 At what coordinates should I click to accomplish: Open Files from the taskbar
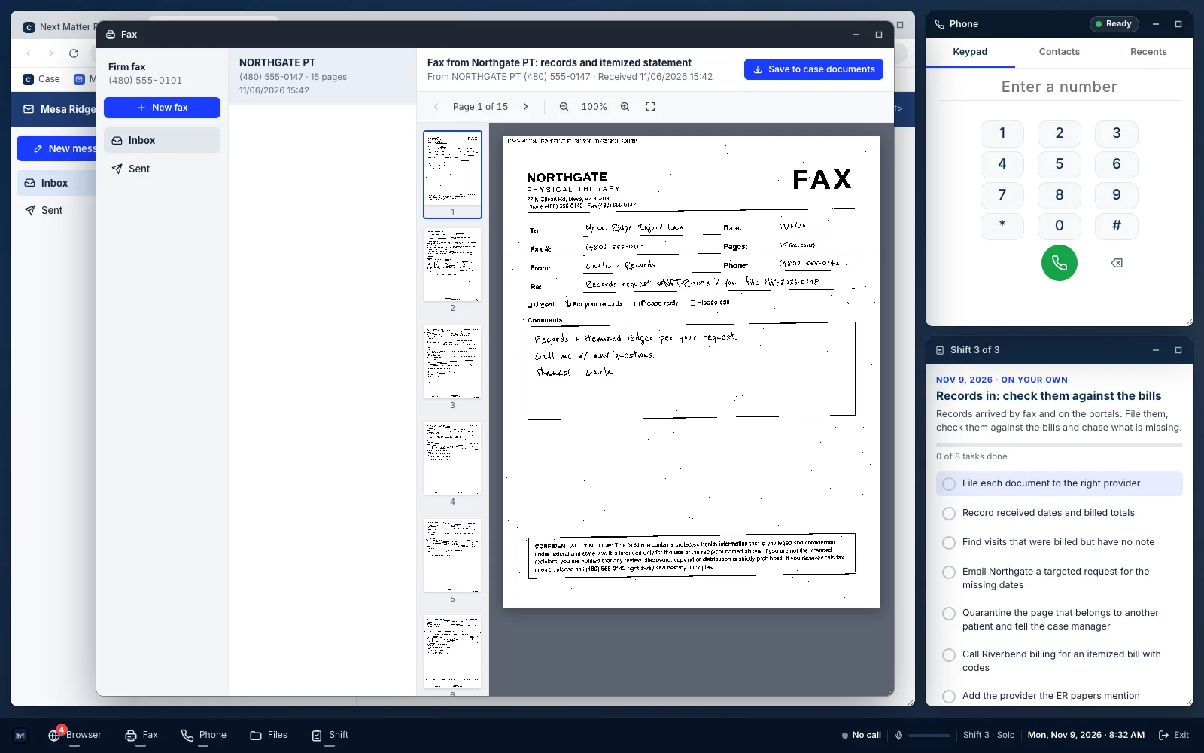click(x=269, y=735)
